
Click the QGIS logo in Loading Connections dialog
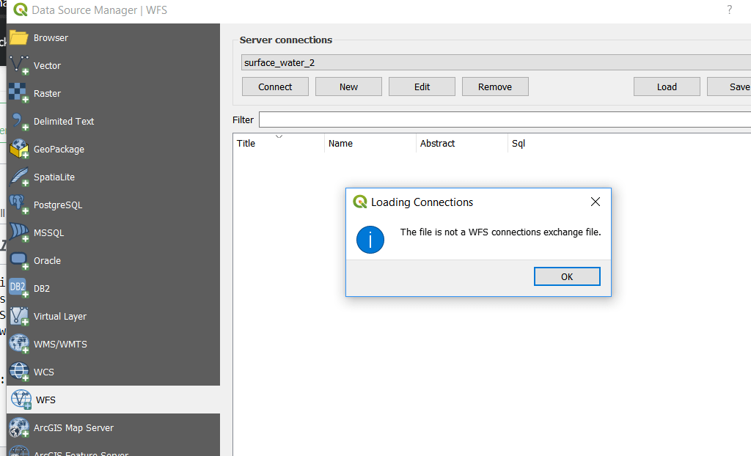tap(359, 202)
